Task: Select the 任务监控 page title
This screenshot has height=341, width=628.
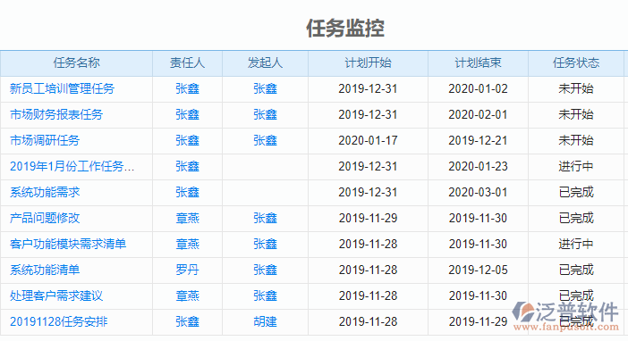Action: (345, 29)
